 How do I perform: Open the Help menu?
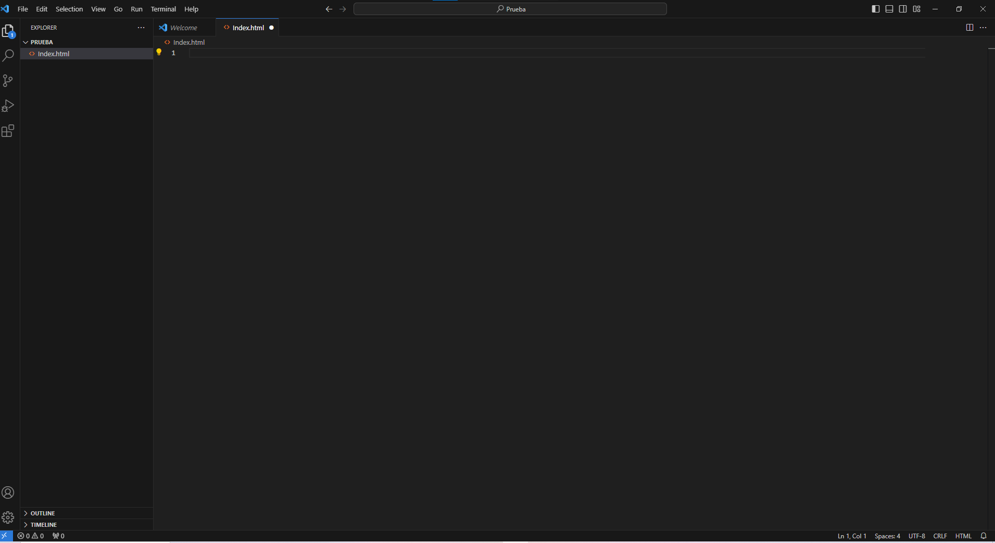coord(192,9)
